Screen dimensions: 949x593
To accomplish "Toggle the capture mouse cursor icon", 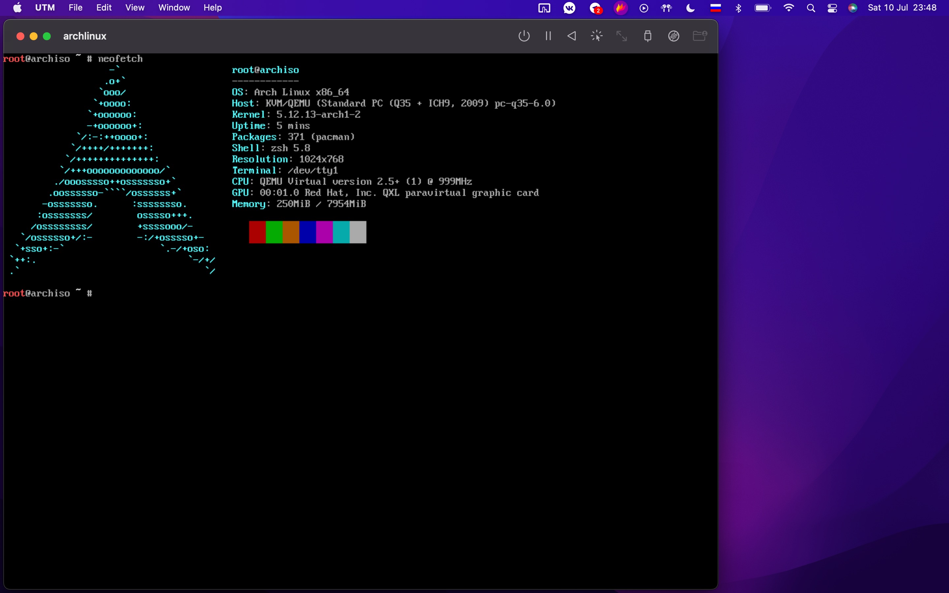I will click(596, 36).
